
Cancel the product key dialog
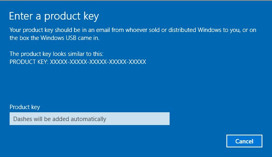pyautogui.click(x=244, y=141)
